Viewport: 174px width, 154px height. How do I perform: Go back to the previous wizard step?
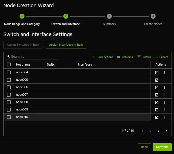(144, 147)
